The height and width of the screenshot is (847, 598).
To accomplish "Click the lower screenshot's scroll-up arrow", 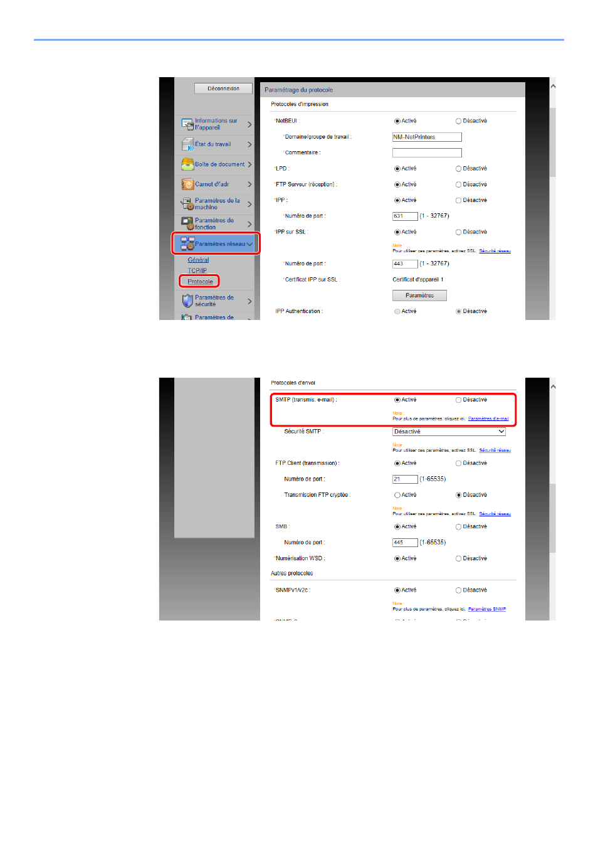I will tap(553, 386).
